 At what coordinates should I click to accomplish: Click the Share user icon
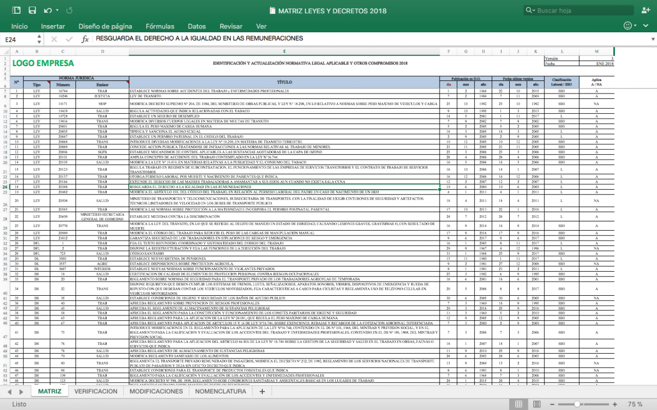pyautogui.click(x=644, y=10)
